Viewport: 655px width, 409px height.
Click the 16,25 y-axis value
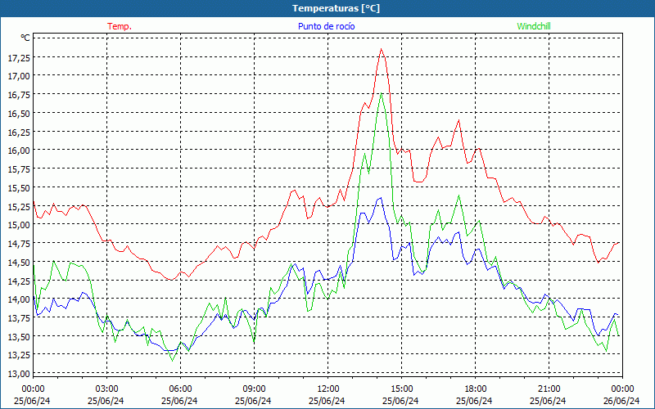[x=19, y=132]
